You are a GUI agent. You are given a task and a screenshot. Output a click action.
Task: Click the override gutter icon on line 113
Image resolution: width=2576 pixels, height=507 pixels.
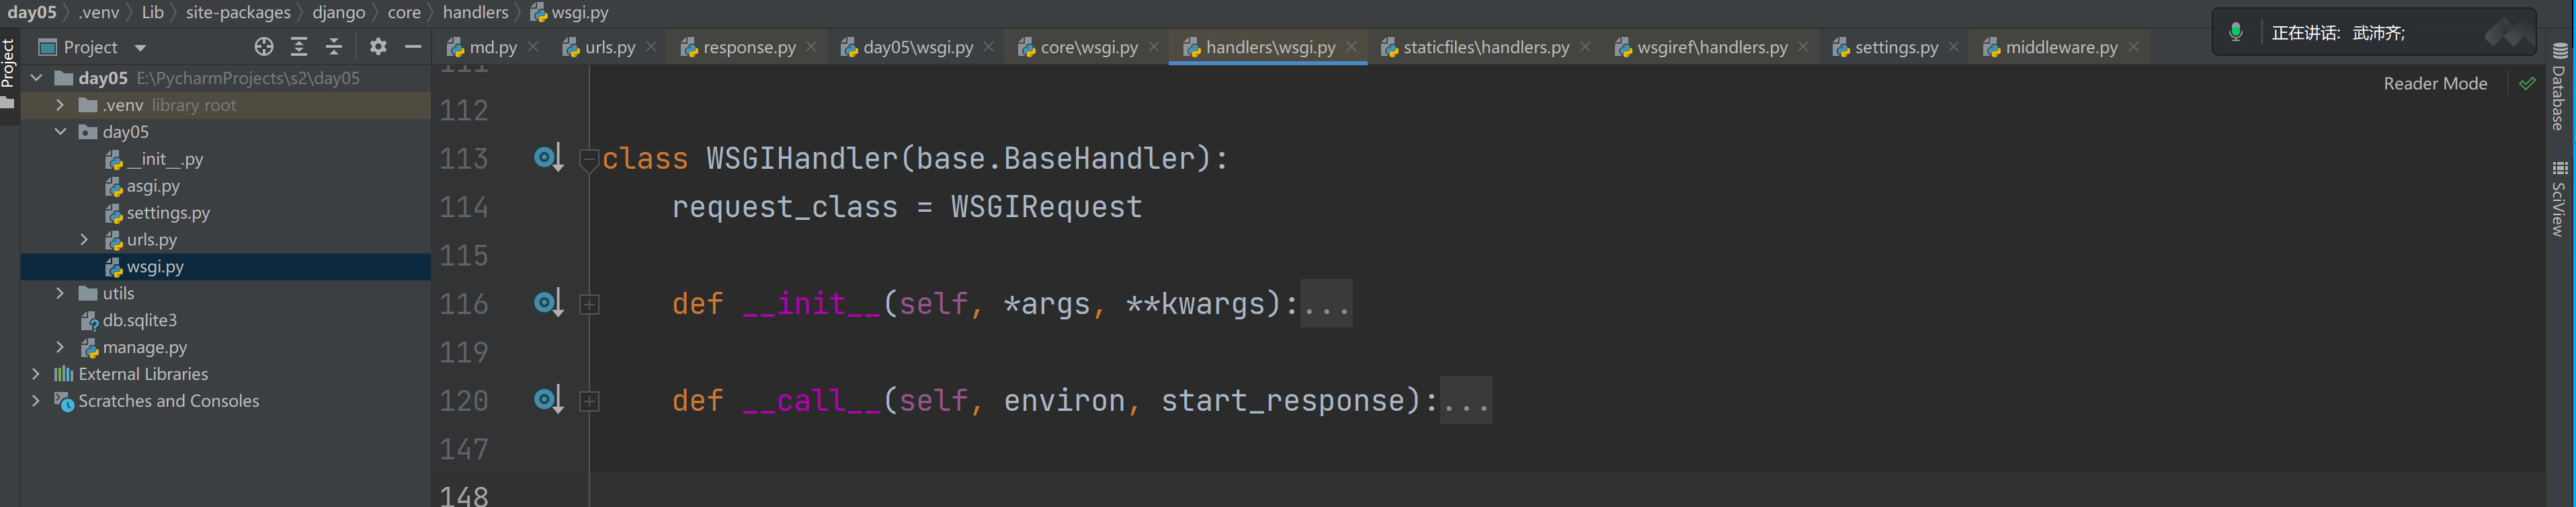547,158
